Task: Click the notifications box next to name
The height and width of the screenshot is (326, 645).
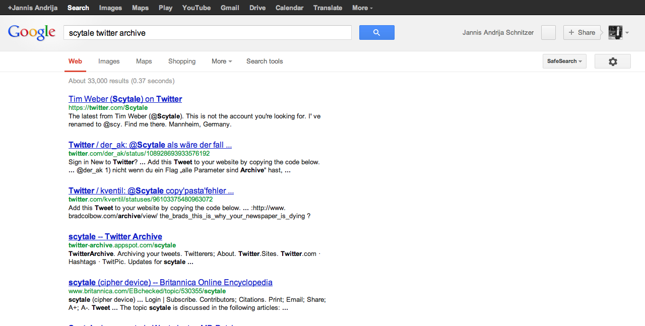Action: 548,33
